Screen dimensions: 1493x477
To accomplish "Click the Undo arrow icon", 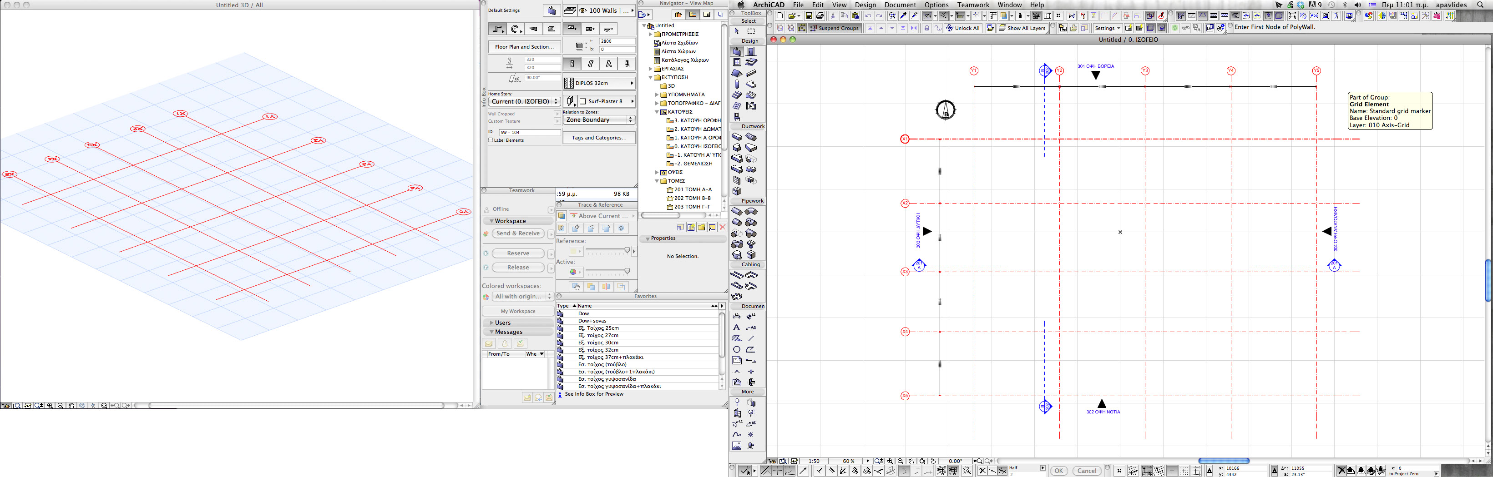I will coord(868,16).
